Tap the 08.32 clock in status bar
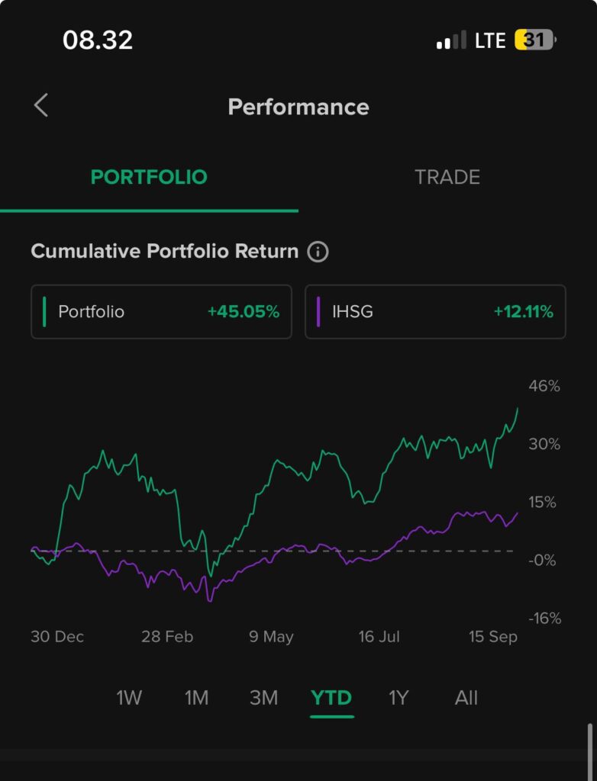The image size is (597, 781). [98, 40]
